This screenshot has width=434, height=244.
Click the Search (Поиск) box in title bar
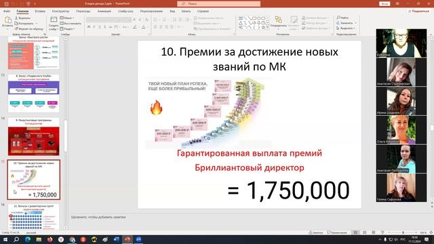click(x=218, y=4)
